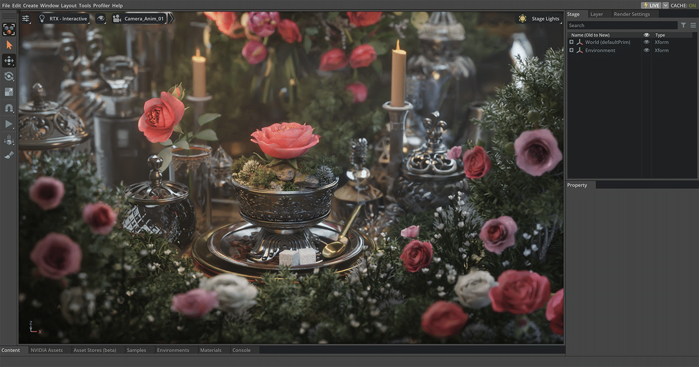Open the dropdown arrow beside LIVE
This screenshot has width=699, height=367.
[665, 5]
